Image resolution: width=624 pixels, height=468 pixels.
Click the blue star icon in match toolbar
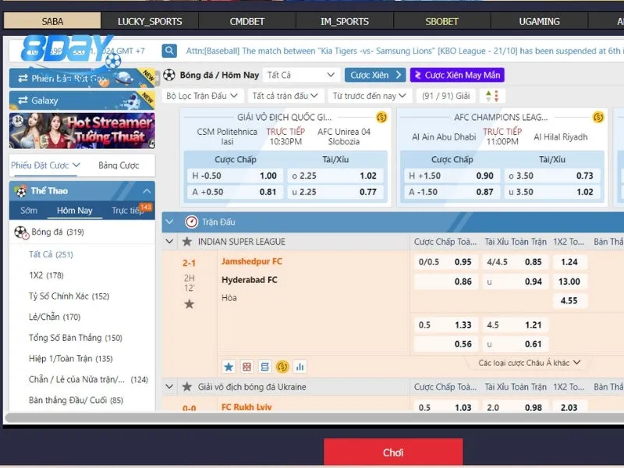click(229, 367)
